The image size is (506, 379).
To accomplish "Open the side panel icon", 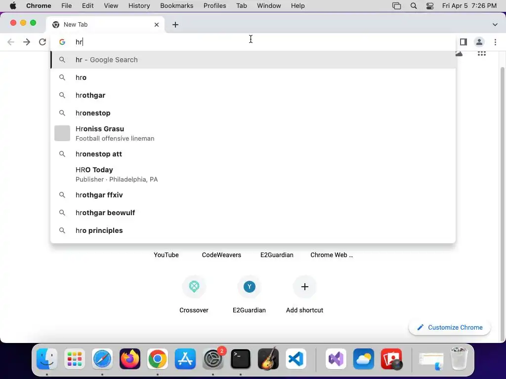I will click(464, 42).
